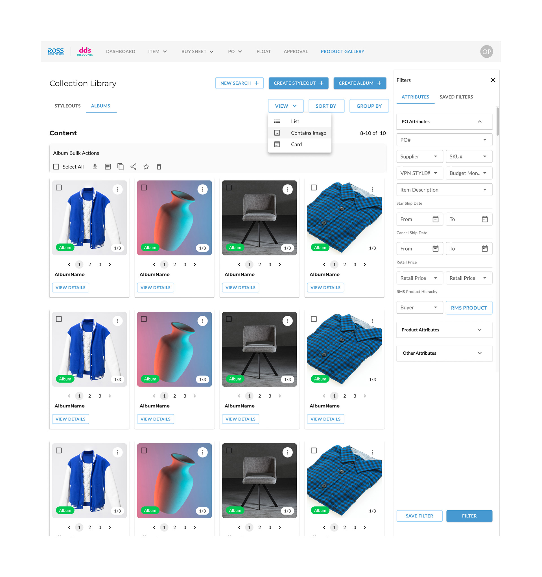Check the Select All checkbox
542x577 pixels.
pos(56,167)
